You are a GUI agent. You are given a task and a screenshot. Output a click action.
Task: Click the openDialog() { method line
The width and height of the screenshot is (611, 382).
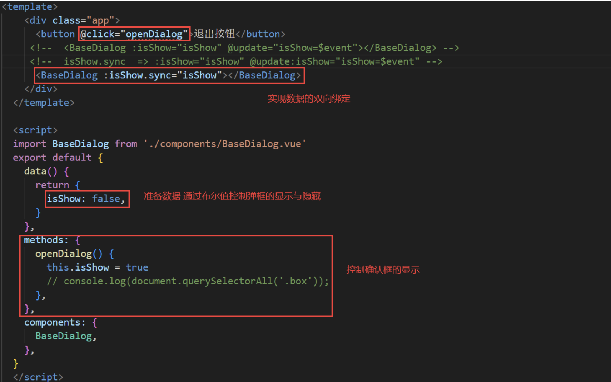pyautogui.click(x=75, y=254)
